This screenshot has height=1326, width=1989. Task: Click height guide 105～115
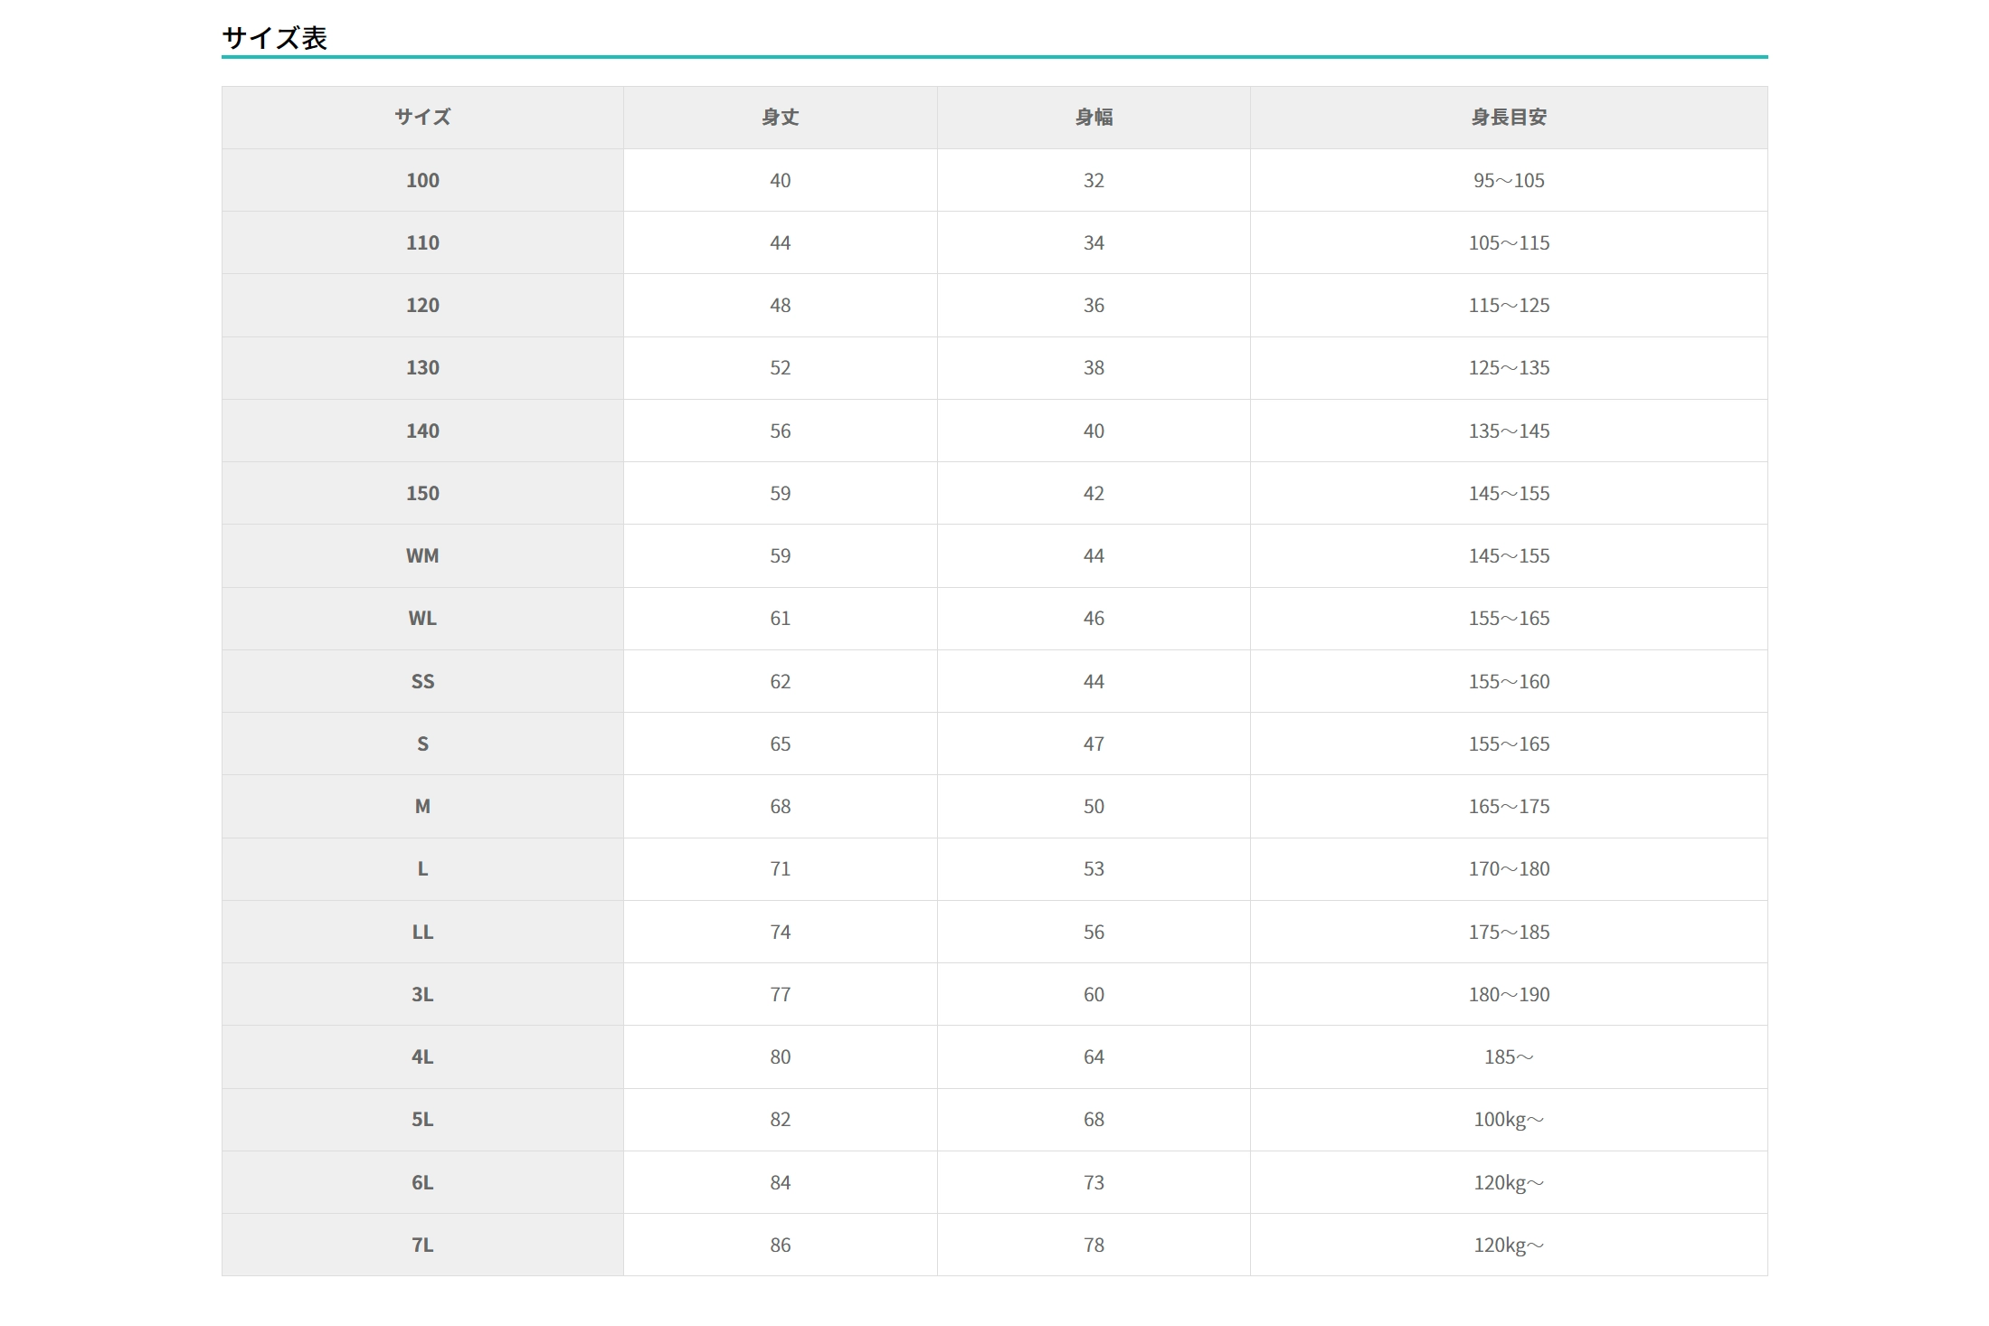(1509, 242)
